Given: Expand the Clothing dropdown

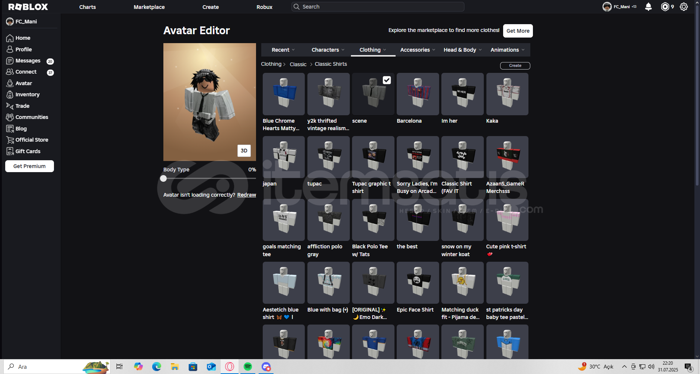Looking at the screenshot, I should 373,50.
